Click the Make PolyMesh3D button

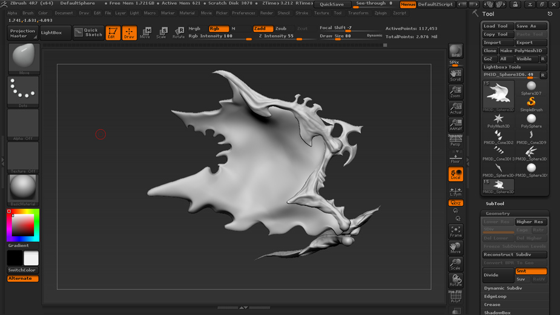point(522,51)
